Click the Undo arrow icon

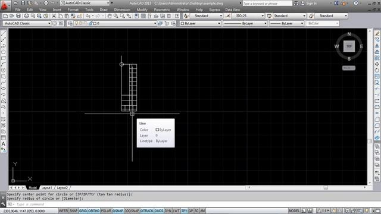coord(88,16)
